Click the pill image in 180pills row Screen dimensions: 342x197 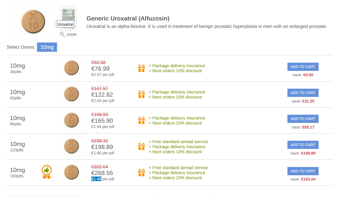point(72,172)
